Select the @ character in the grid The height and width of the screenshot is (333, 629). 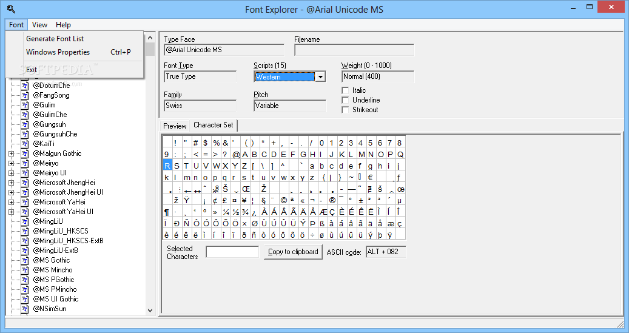coord(236,155)
